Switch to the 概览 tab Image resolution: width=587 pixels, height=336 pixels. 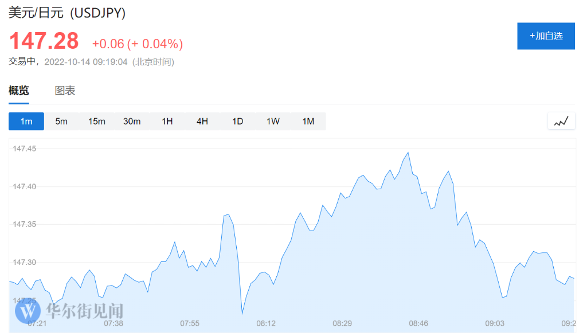coord(18,91)
